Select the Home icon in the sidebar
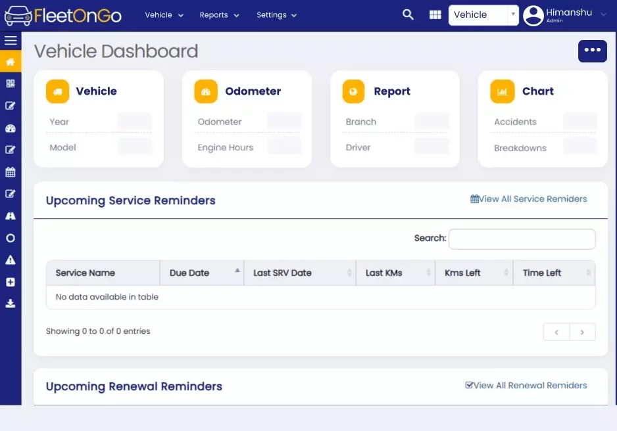617x431 pixels. pyautogui.click(x=10, y=62)
